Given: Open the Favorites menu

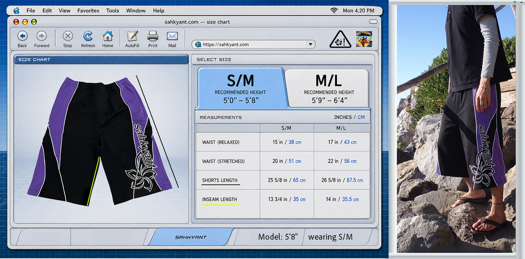Looking at the screenshot, I should 88,10.
